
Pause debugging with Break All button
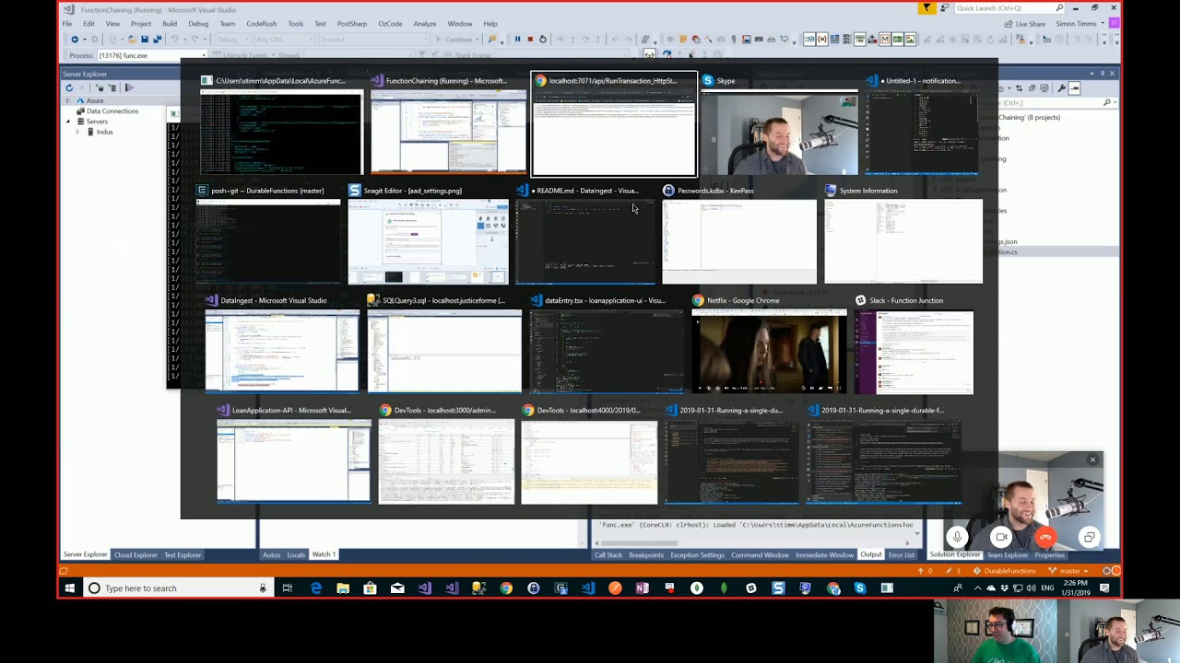[517, 39]
